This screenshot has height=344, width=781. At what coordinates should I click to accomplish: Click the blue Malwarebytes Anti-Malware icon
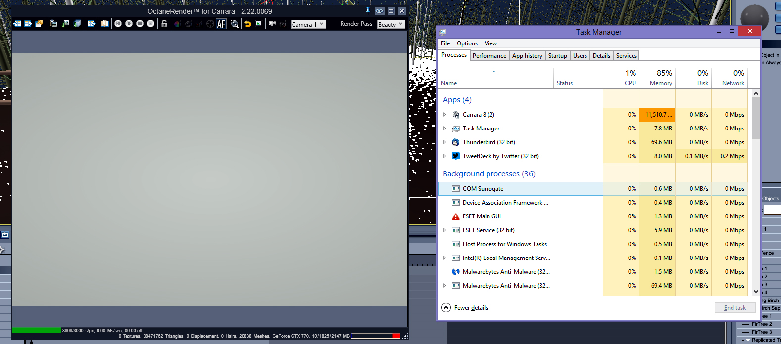point(456,272)
